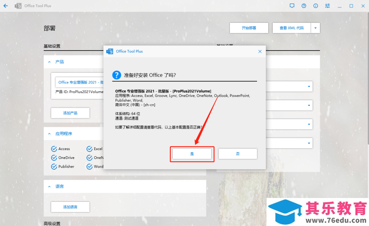Image resolution: width=369 pixels, height=226 pixels.
Task: Click 添加语言 button
Action: [70, 207]
